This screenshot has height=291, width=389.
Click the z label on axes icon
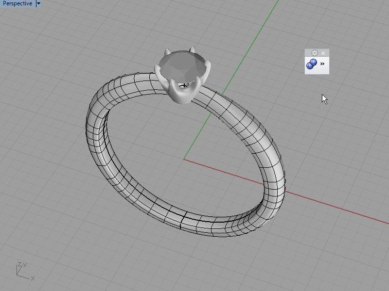19,265
